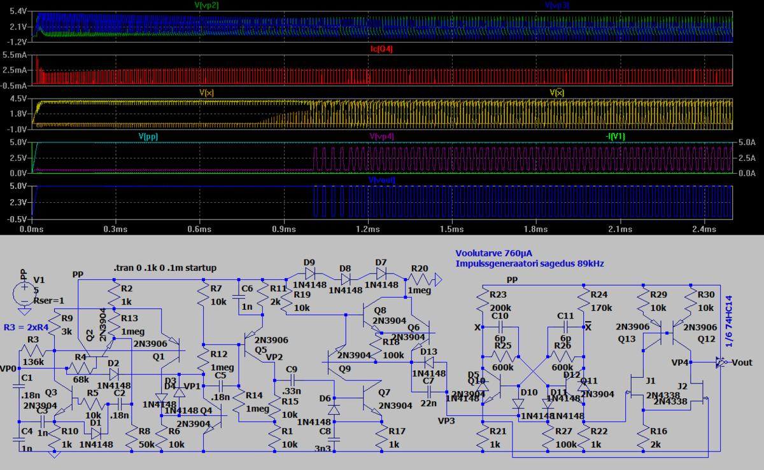The height and width of the screenshot is (470, 764).
Task: Click the .tran startup simulation directive text
Action: click(x=165, y=268)
